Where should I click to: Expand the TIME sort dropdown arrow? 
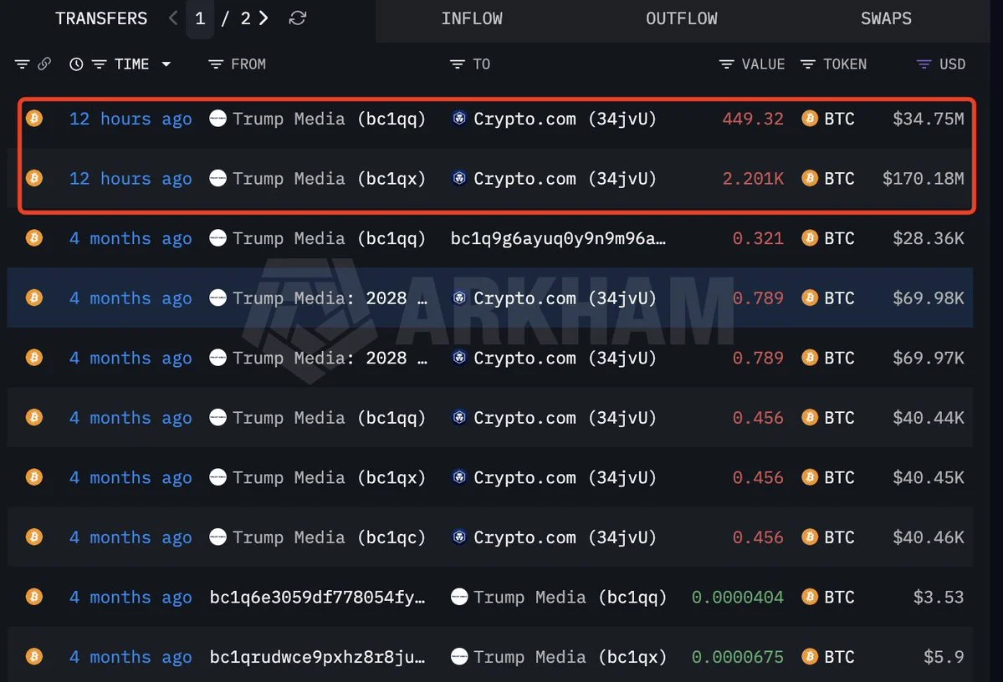(x=166, y=64)
